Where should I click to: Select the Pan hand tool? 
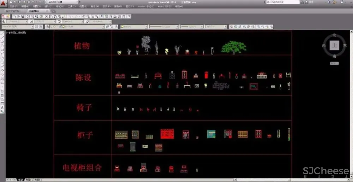pyautogui.click(x=84, y=16)
